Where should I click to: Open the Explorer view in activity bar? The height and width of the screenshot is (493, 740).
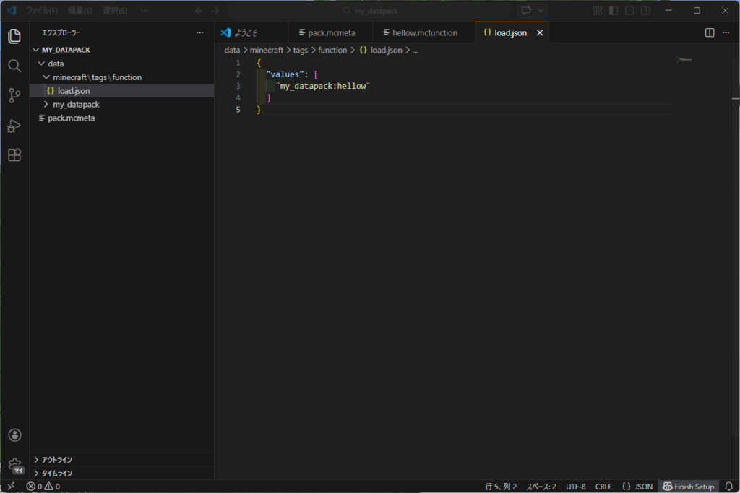point(14,36)
